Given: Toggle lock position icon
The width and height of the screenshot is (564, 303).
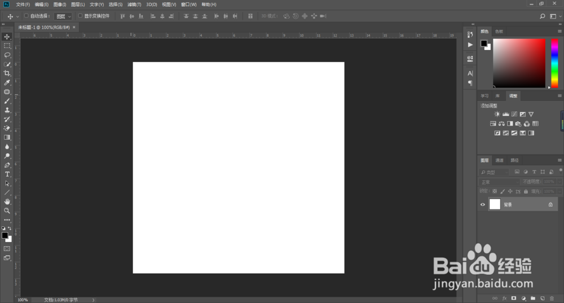Looking at the screenshot, I should point(510,191).
